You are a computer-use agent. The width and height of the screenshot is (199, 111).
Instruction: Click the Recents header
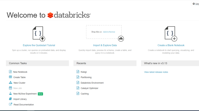(105, 63)
